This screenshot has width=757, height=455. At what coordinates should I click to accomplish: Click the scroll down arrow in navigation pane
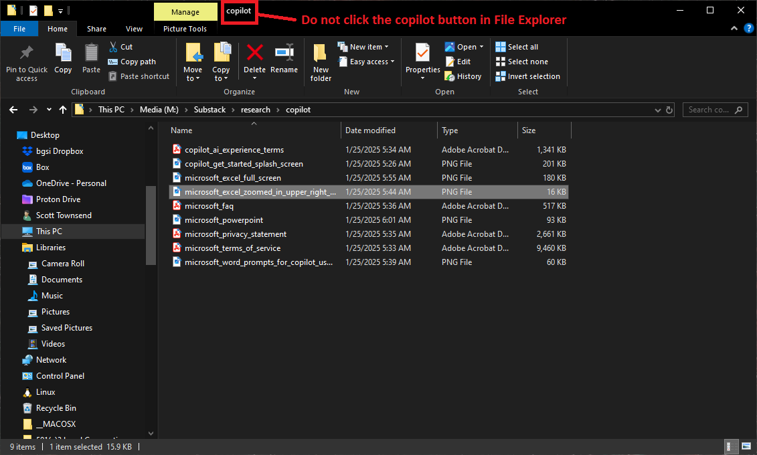[x=151, y=434]
